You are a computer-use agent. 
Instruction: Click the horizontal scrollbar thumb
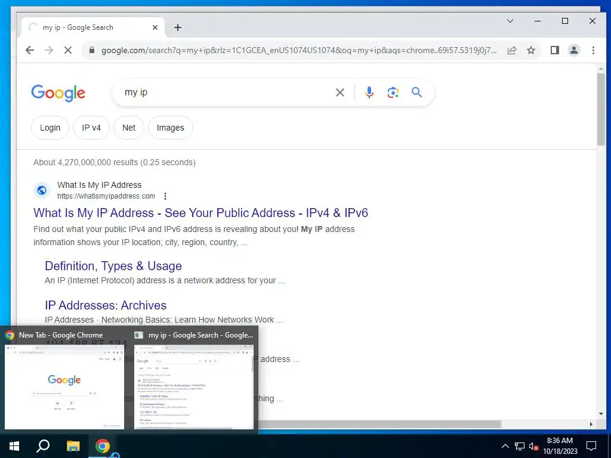(379, 424)
